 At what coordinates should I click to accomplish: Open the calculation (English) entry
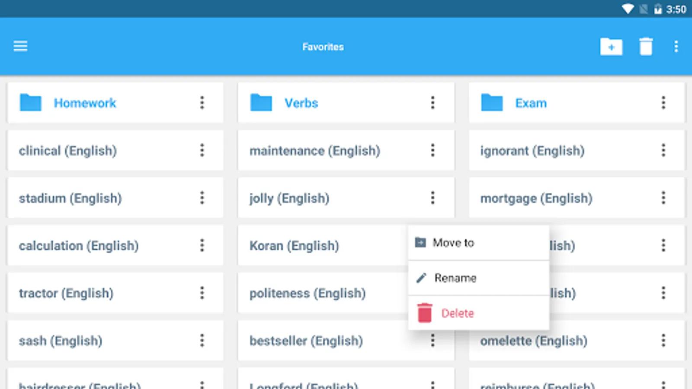(x=78, y=246)
